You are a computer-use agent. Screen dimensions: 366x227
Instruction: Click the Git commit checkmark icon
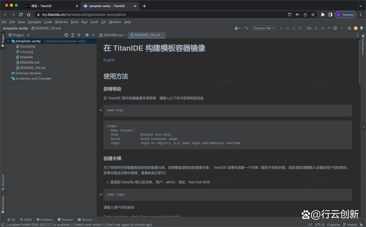point(322,28)
